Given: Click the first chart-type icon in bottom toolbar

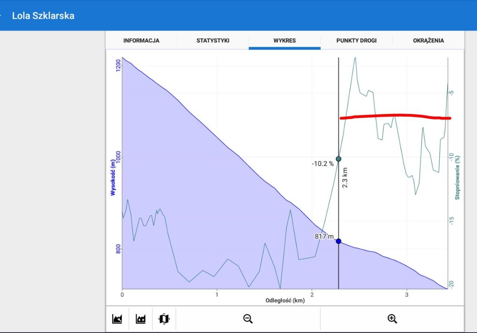Looking at the screenshot, I should (x=117, y=319).
